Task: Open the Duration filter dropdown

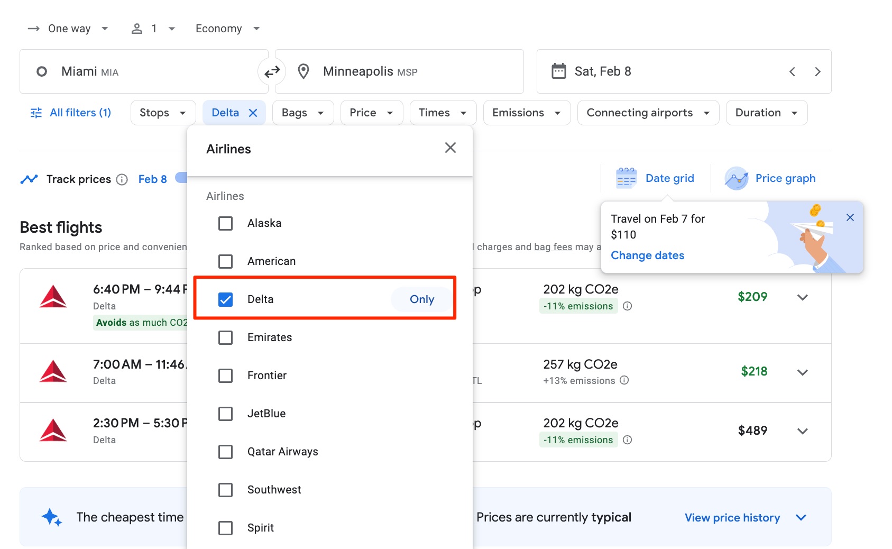Action: point(766,112)
